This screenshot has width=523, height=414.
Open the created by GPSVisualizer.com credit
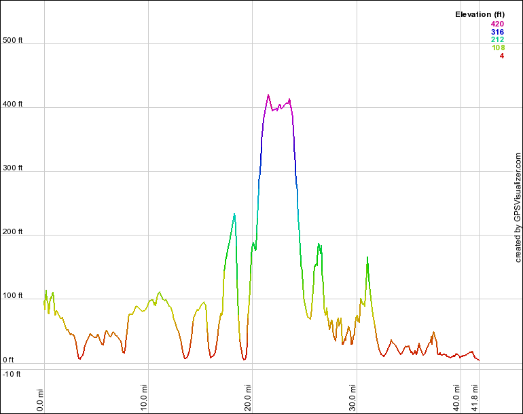(518, 208)
